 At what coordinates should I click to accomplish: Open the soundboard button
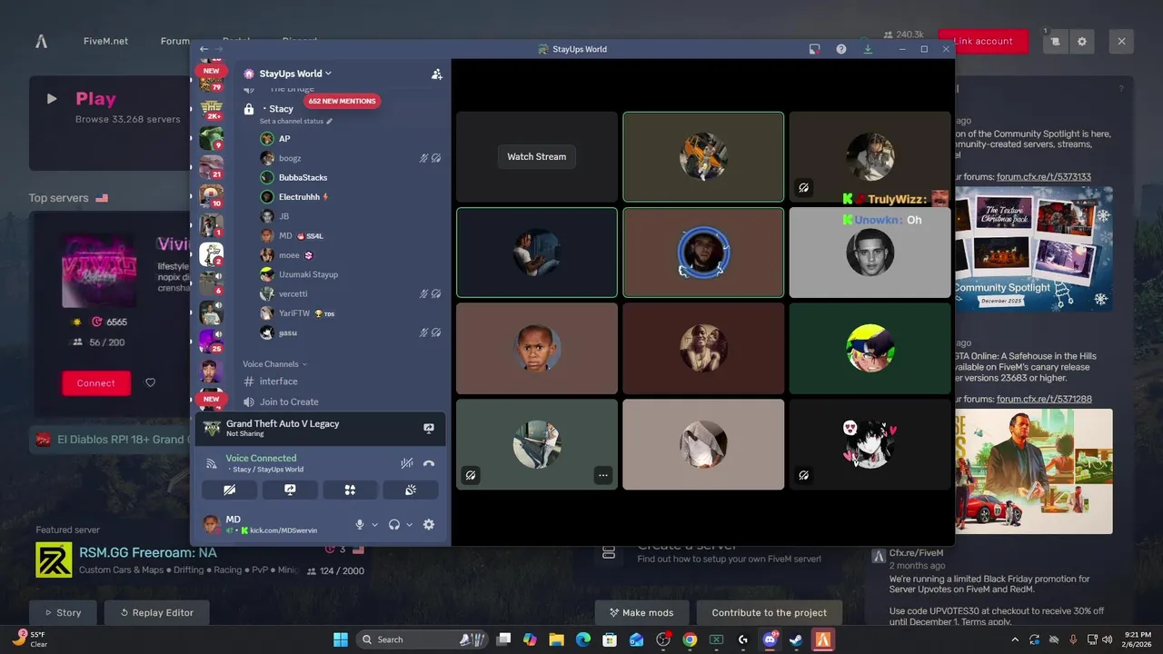pos(411,490)
